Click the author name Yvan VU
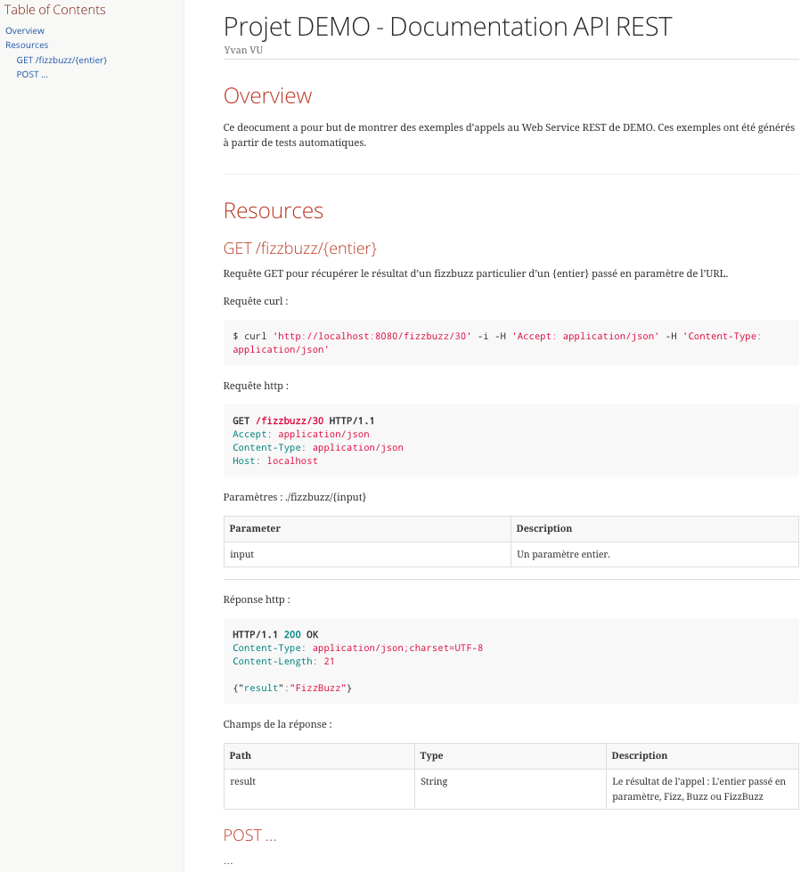The image size is (809, 872). click(x=243, y=50)
